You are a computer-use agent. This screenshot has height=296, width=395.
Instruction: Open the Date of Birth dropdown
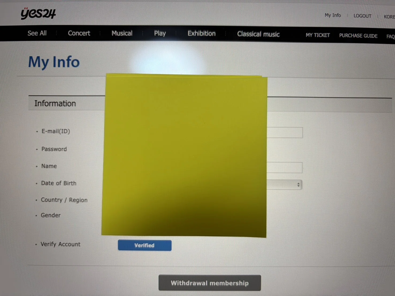[284, 185]
